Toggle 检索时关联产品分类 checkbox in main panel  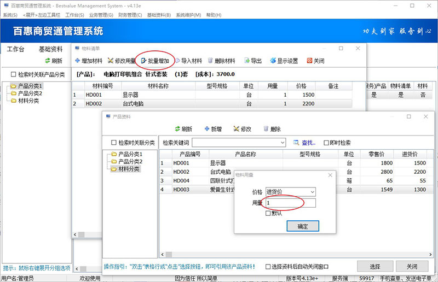(13, 74)
